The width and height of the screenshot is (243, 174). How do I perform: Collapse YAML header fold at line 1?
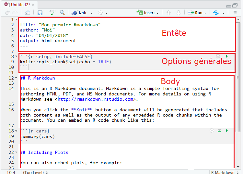16,19
